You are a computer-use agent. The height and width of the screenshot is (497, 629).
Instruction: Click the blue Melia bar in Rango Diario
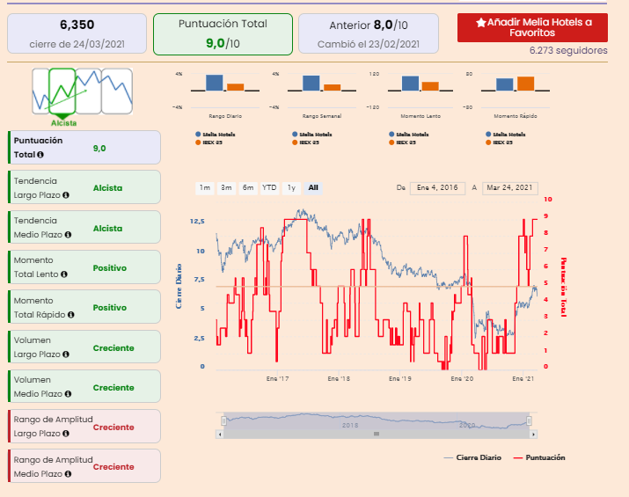tap(215, 83)
